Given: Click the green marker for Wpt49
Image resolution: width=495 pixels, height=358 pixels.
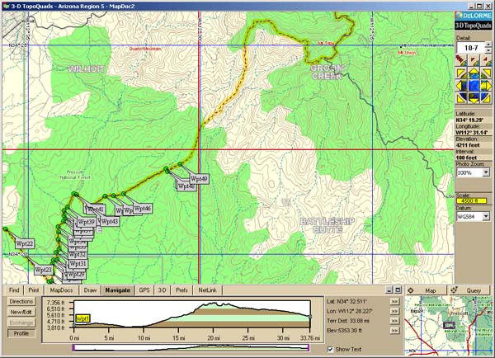Looking at the screenshot, I should pyautogui.click(x=180, y=164).
